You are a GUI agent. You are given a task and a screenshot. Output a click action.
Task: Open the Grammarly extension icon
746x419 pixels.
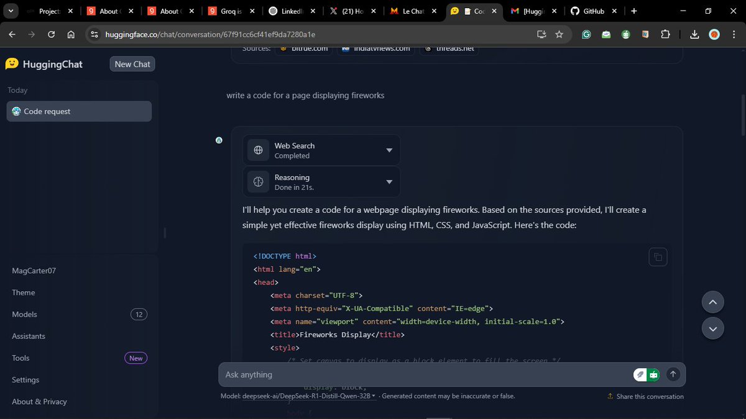click(x=586, y=35)
